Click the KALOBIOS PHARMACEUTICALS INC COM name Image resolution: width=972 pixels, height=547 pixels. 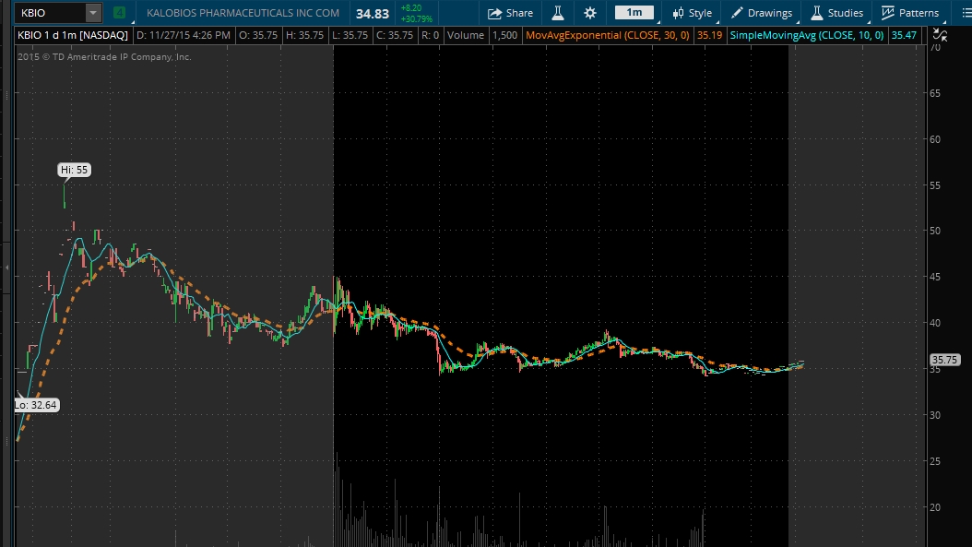point(243,12)
